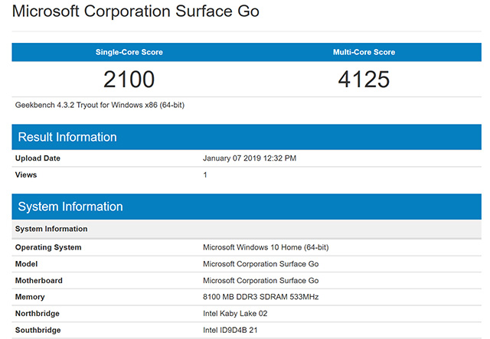Click the Model value 'Microsoft Corporation Surface Go'

(x=260, y=264)
